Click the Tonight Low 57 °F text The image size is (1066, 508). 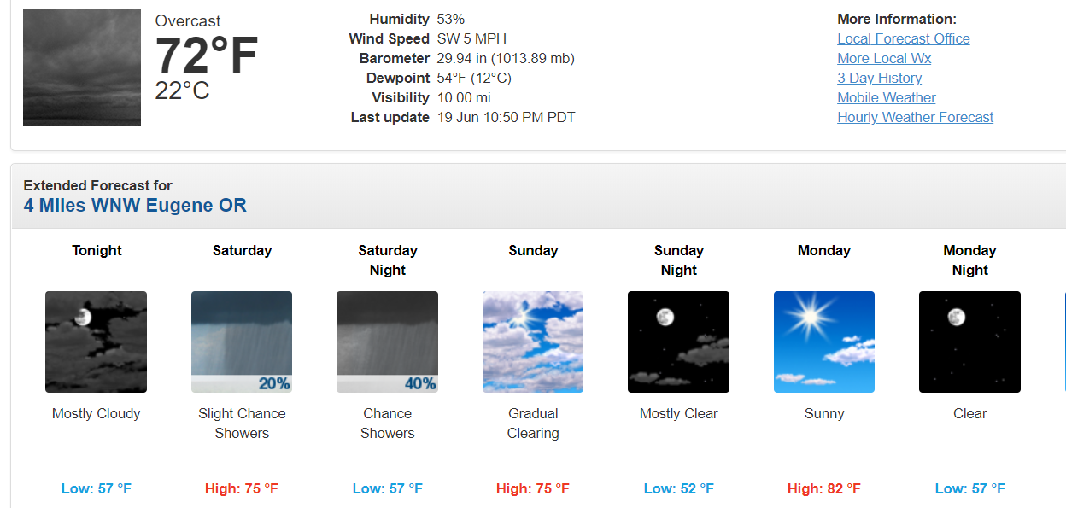(97, 488)
